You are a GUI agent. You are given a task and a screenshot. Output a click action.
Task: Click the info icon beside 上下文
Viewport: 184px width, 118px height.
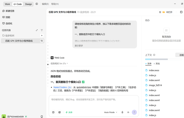click(154, 55)
